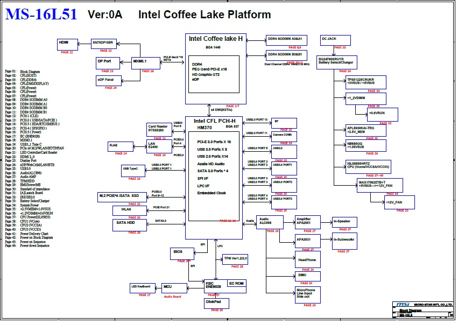The width and height of the screenshot is (458, 324).
Task: Click the NB685GQ +1.05VSUS block
Action: (x=365, y=145)
